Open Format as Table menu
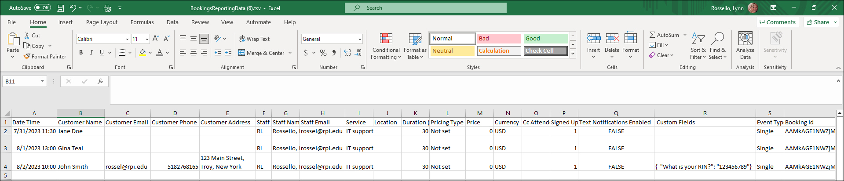The width and height of the screenshot is (844, 181). (415, 46)
